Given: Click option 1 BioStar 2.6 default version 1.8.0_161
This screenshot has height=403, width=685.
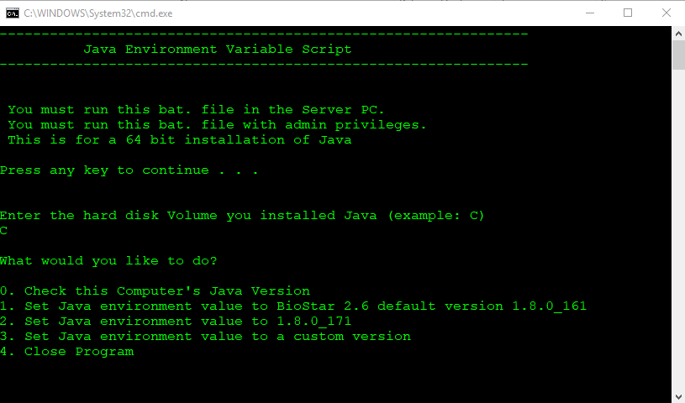Looking at the screenshot, I should [293, 306].
